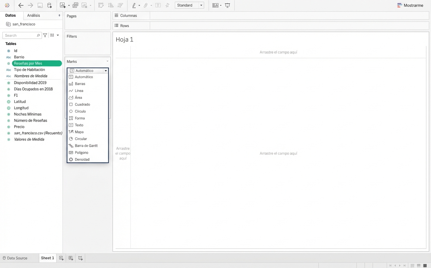431x268 pixels.
Task: Click the duplicate sheet icon
Action: tap(75, 5)
